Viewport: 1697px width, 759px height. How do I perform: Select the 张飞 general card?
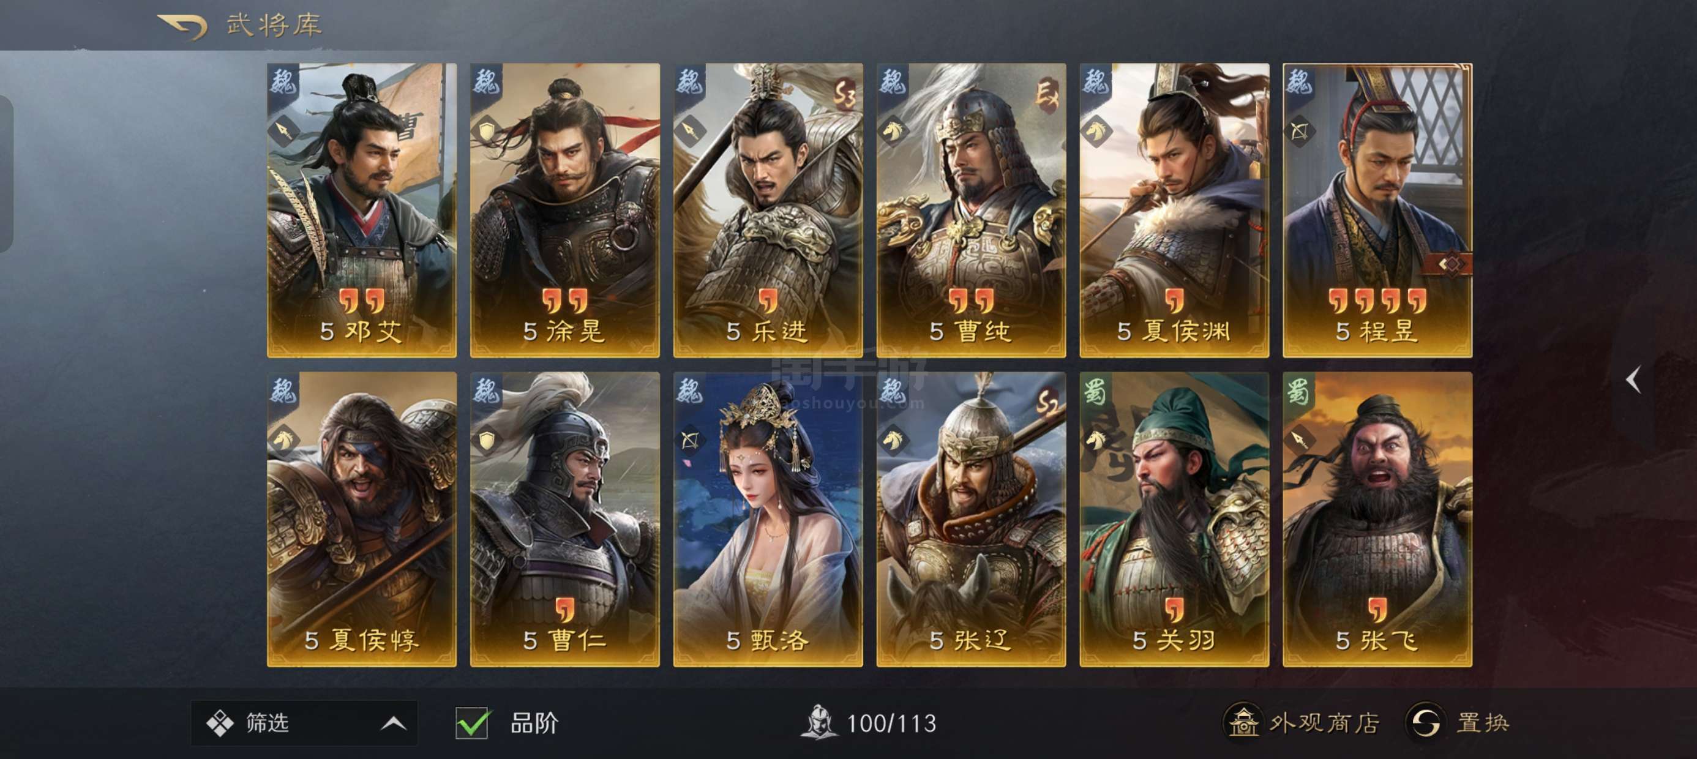coord(1377,519)
